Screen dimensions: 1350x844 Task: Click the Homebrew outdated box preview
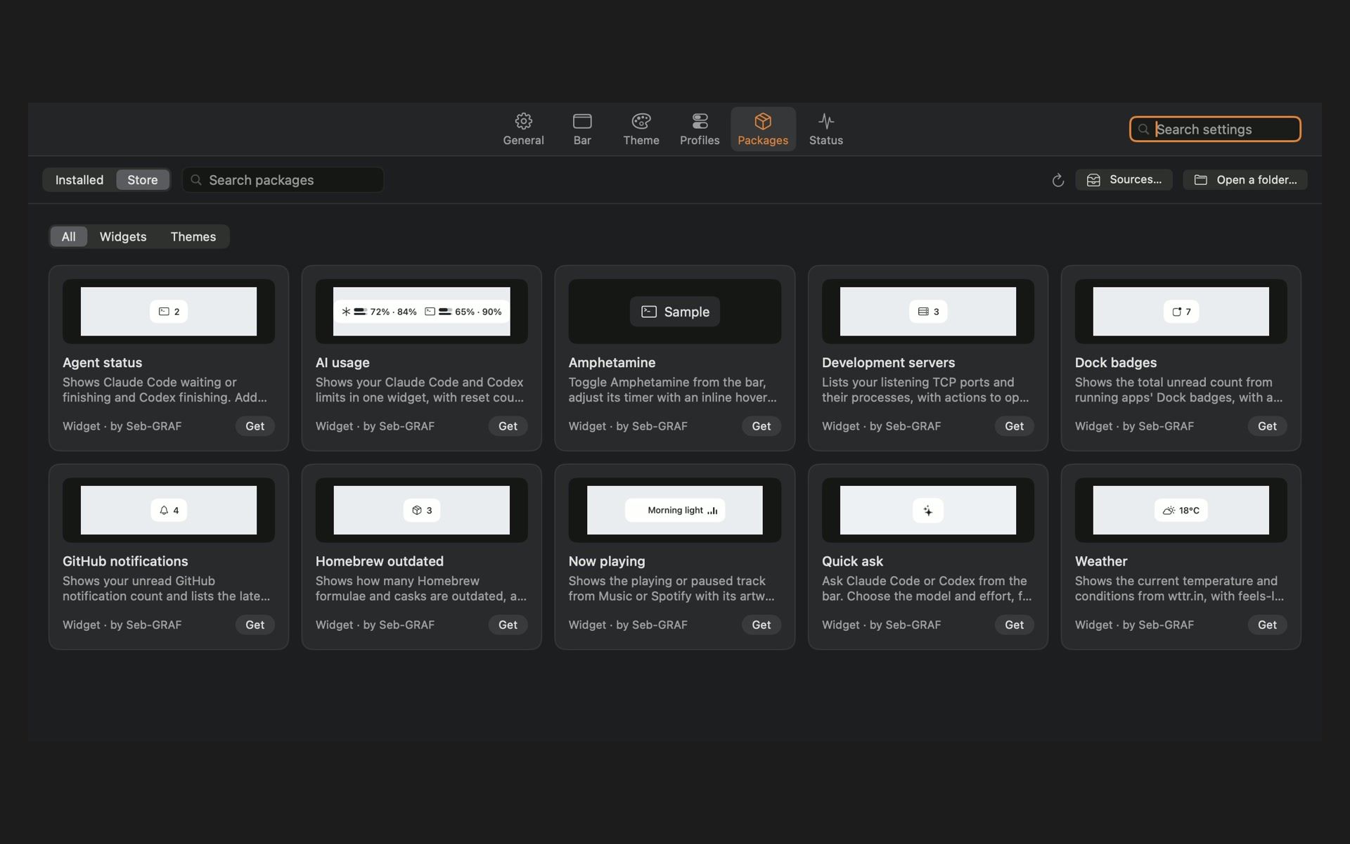coord(422,511)
